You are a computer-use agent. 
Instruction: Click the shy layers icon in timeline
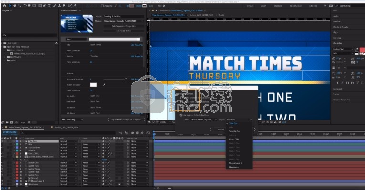coord(133,133)
